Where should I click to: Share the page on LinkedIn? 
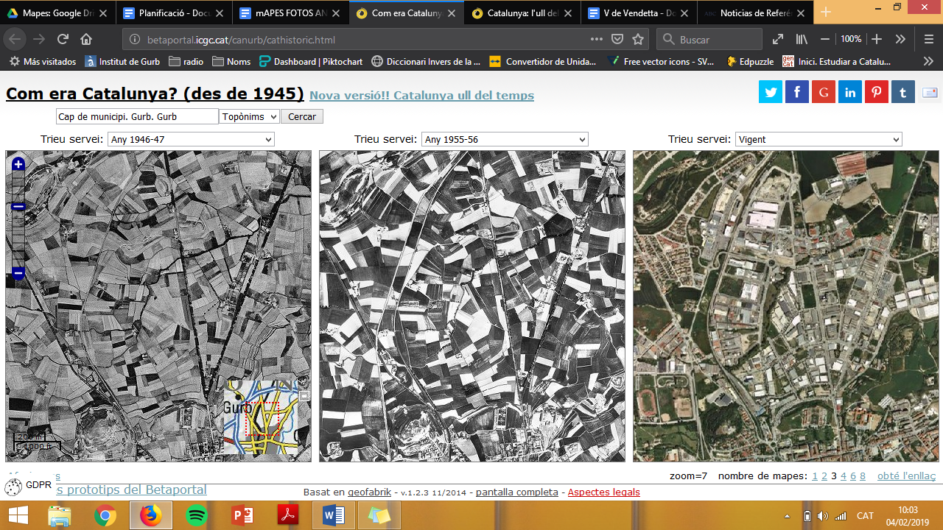pos(850,92)
